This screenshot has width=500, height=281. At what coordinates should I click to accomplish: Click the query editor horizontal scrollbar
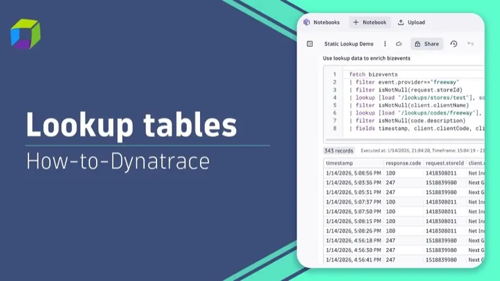(x=405, y=140)
